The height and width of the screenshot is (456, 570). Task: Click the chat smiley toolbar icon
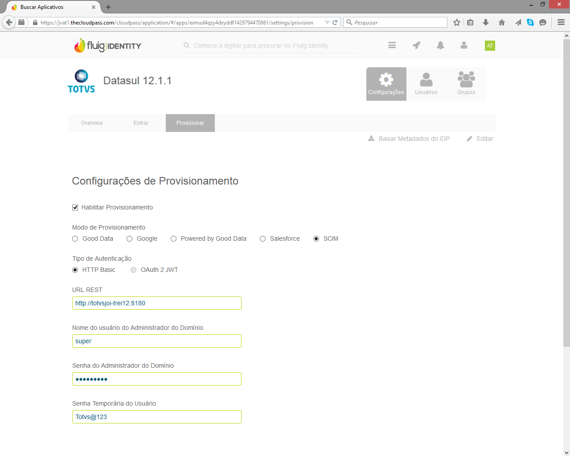point(543,22)
